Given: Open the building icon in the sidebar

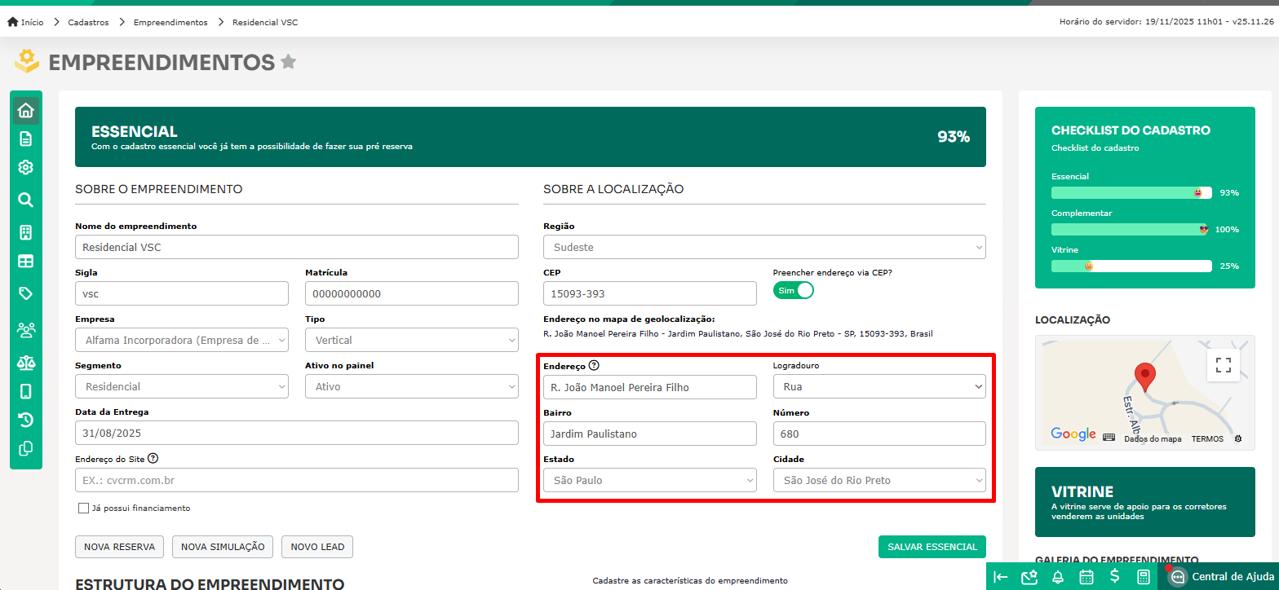Looking at the screenshot, I should 25,232.
